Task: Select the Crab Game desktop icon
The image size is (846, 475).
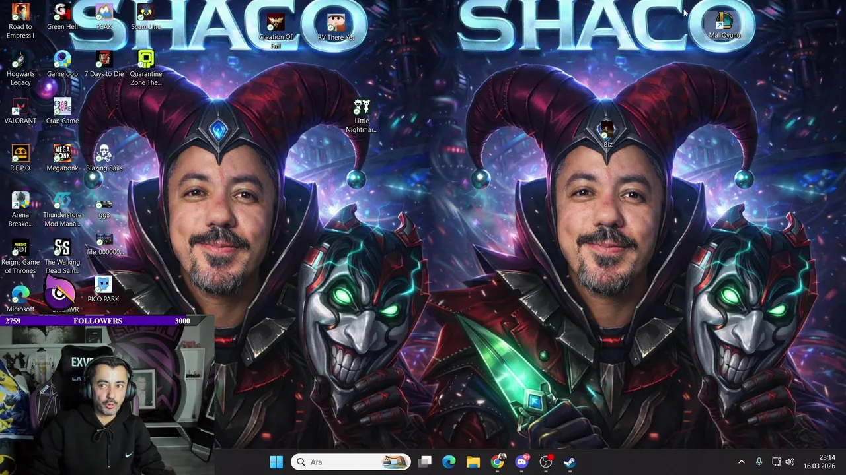Action: pos(62,111)
